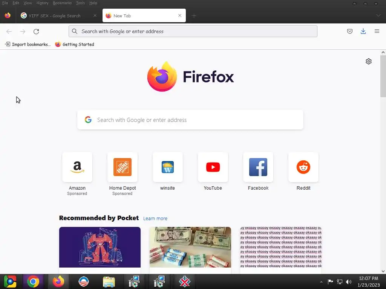The width and height of the screenshot is (386, 289).
Task: Go forward one page
Action: tap(23, 32)
